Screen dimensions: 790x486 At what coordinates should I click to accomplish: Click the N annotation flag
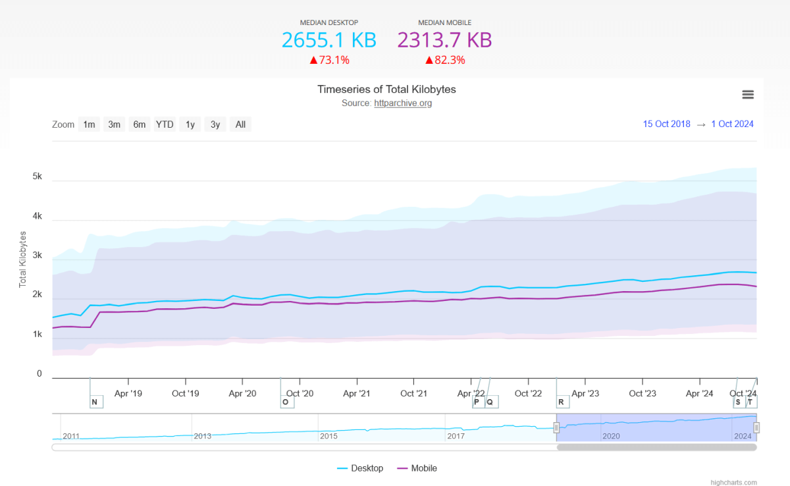tap(96, 402)
